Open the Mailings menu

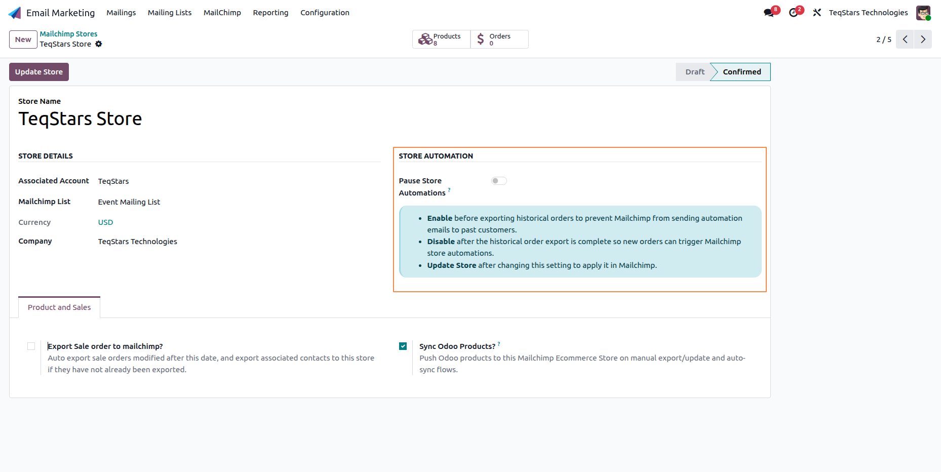pos(121,13)
